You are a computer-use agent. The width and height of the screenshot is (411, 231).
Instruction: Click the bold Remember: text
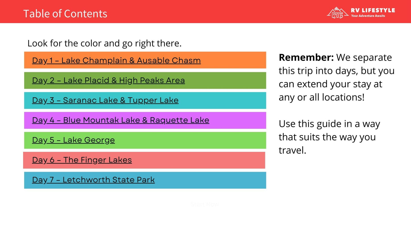[306, 57]
